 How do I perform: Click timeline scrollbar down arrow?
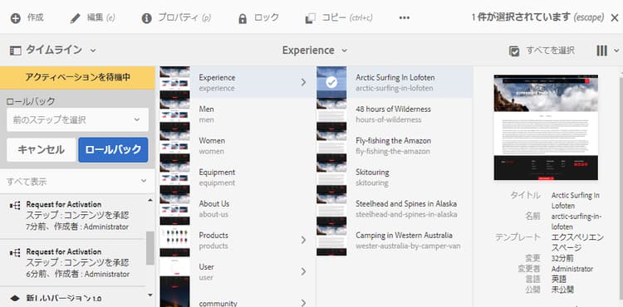(150, 295)
